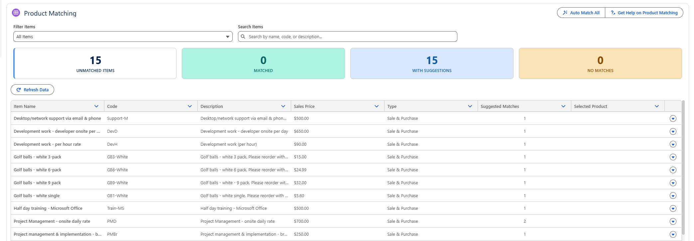Focus the Search Items input field
Image resolution: width=694 pixels, height=241 pixels.
(348, 37)
